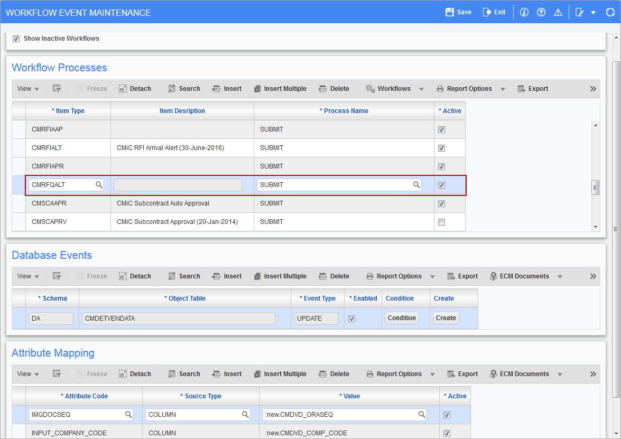Toggle Enabled checkbox for CMDETVENDATA event
Viewport: 621px width, 439px height.
pos(351,319)
